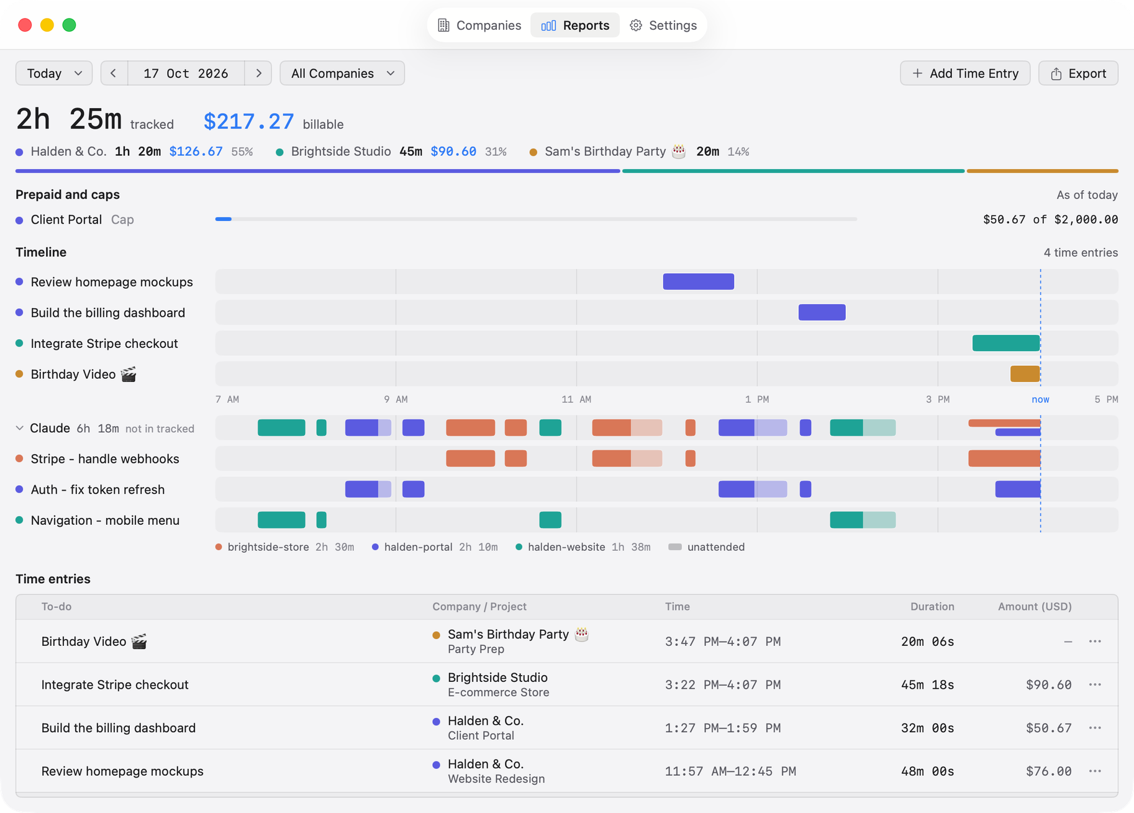The height and width of the screenshot is (813, 1134).
Task: Go to next day arrow
Action: 258,73
